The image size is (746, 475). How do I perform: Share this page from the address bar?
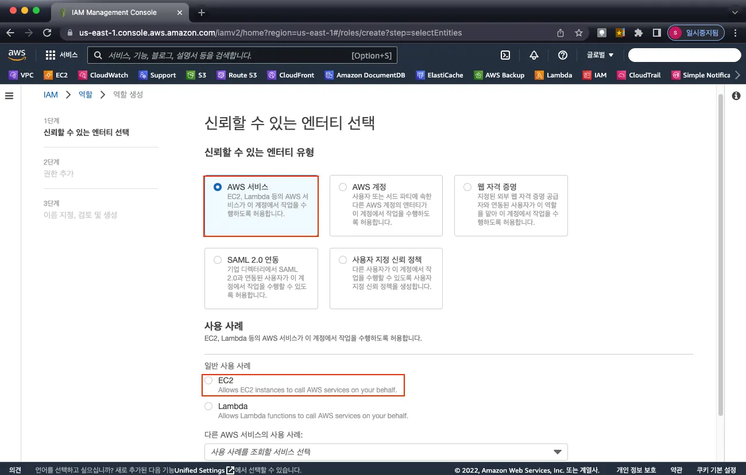coord(561,33)
